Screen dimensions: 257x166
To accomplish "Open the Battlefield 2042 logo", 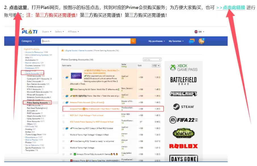I will click(184, 81).
